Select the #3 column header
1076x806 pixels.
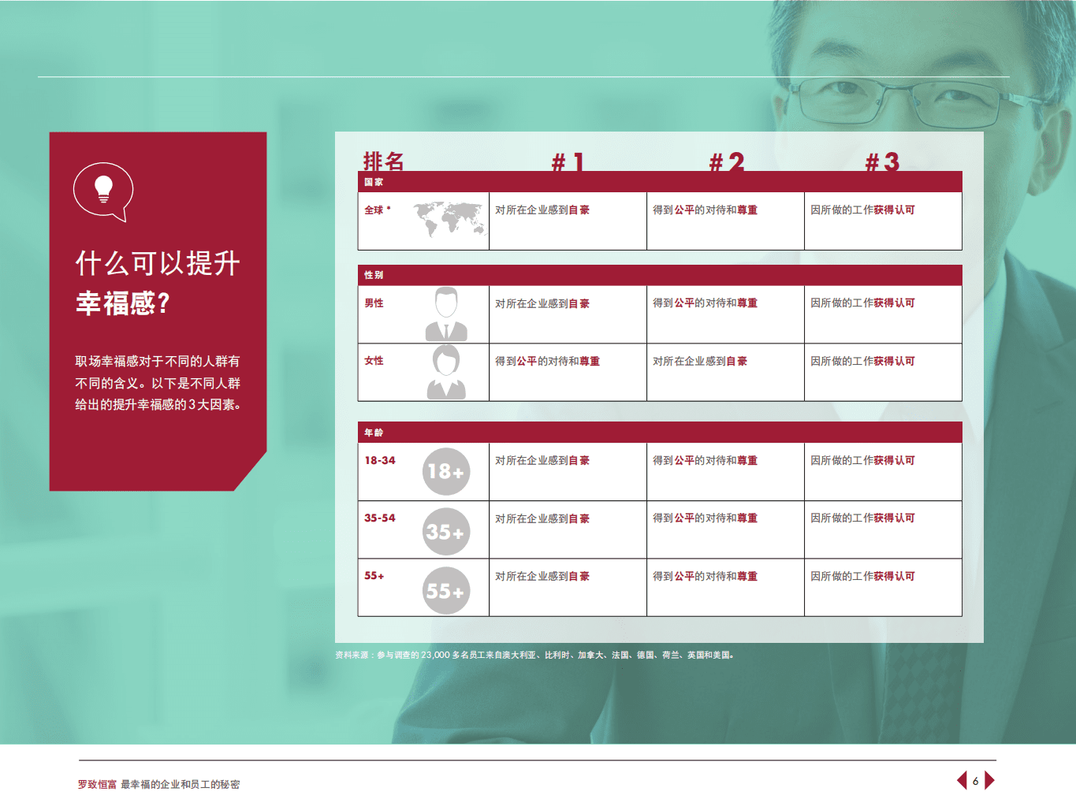(881, 162)
